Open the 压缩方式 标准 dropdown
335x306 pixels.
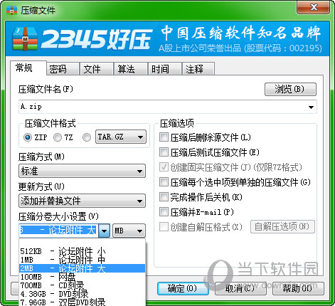click(82, 171)
